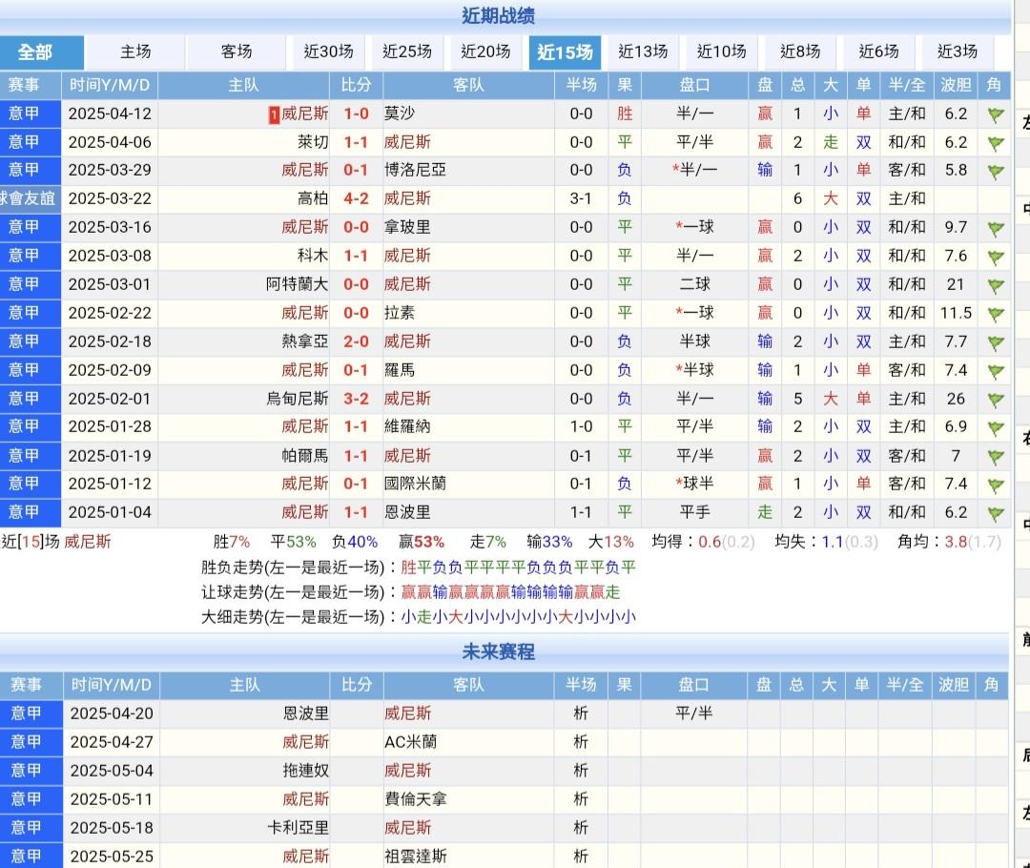Switch to the 近6场 tab
1030x868 pixels.
[x=879, y=52]
